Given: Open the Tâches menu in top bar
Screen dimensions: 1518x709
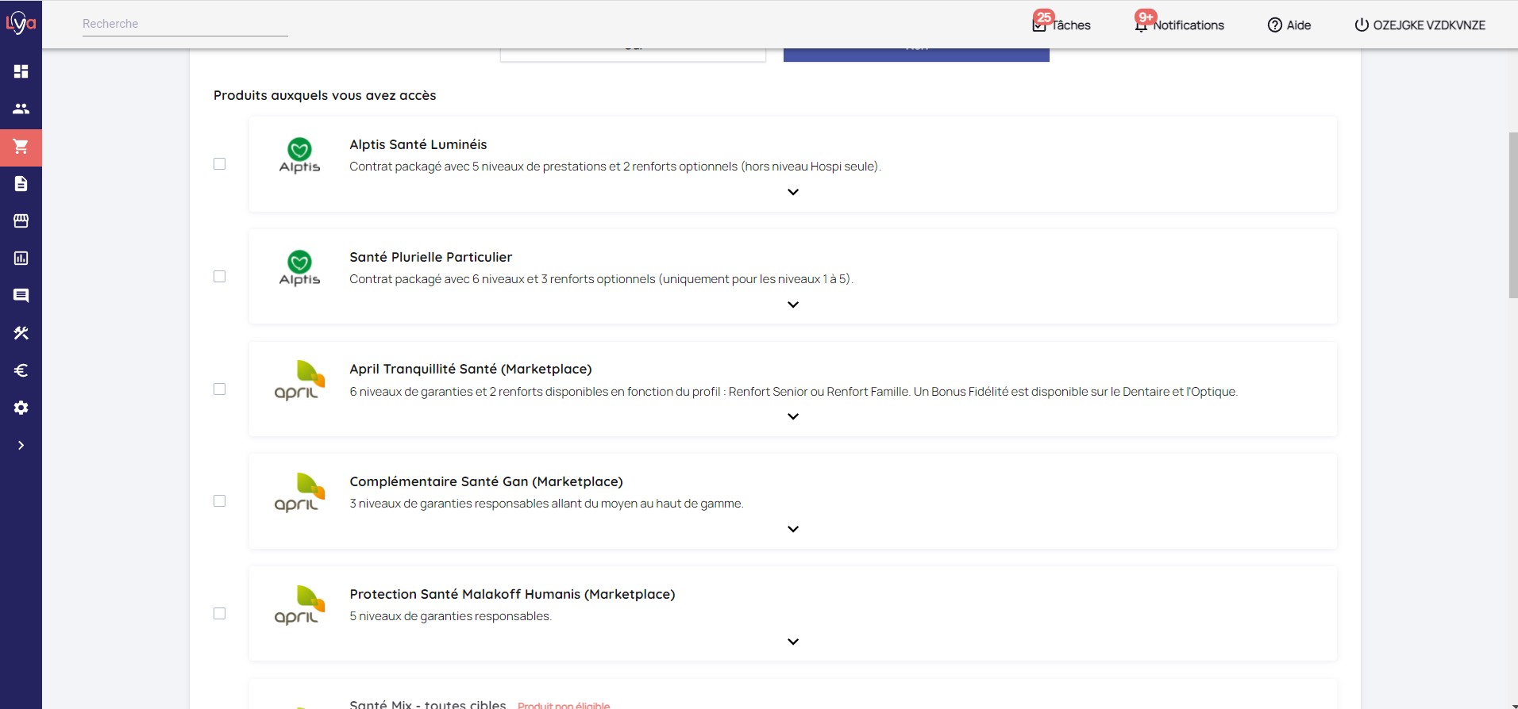Looking at the screenshot, I should (x=1062, y=25).
